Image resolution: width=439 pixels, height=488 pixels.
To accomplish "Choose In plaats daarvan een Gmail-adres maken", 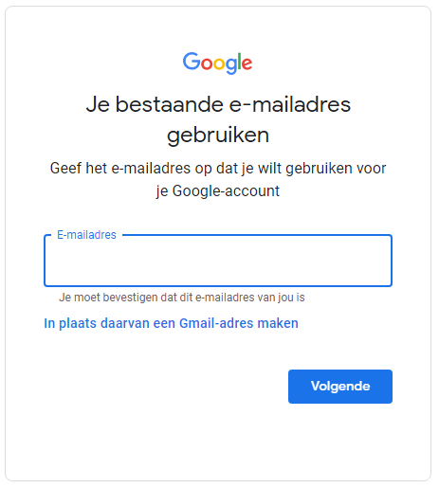I will pos(171,323).
